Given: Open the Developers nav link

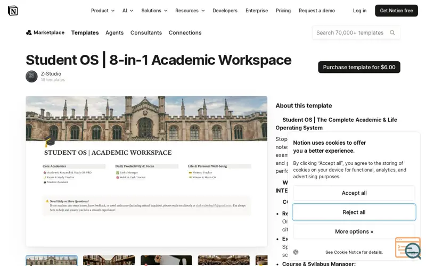Looking at the screenshot, I should click(225, 11).
